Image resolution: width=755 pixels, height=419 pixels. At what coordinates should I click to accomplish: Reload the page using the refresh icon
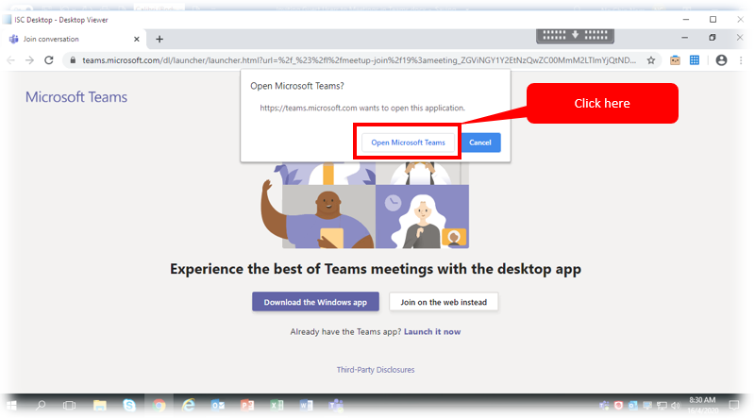click(x=50, y=59)
